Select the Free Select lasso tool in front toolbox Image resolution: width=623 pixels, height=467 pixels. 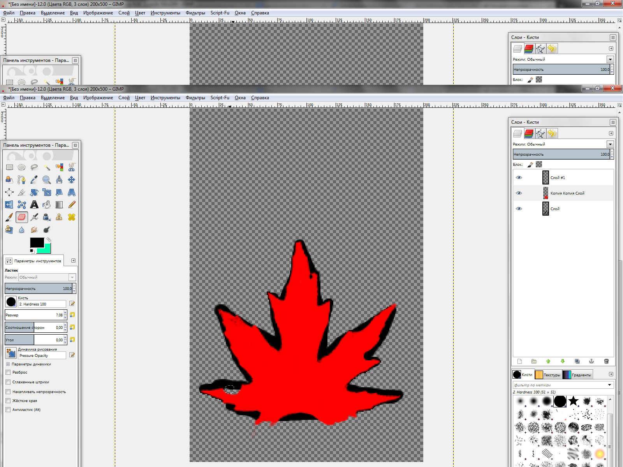(34, 167)
